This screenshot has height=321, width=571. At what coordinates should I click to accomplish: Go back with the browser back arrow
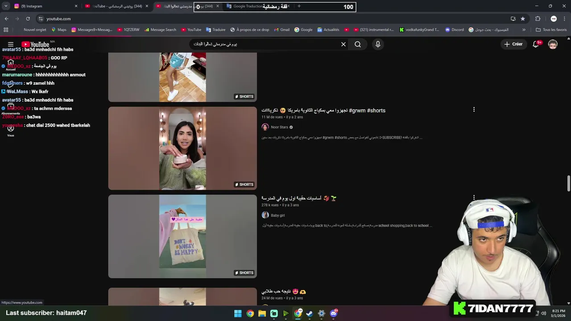pos(6,19)
